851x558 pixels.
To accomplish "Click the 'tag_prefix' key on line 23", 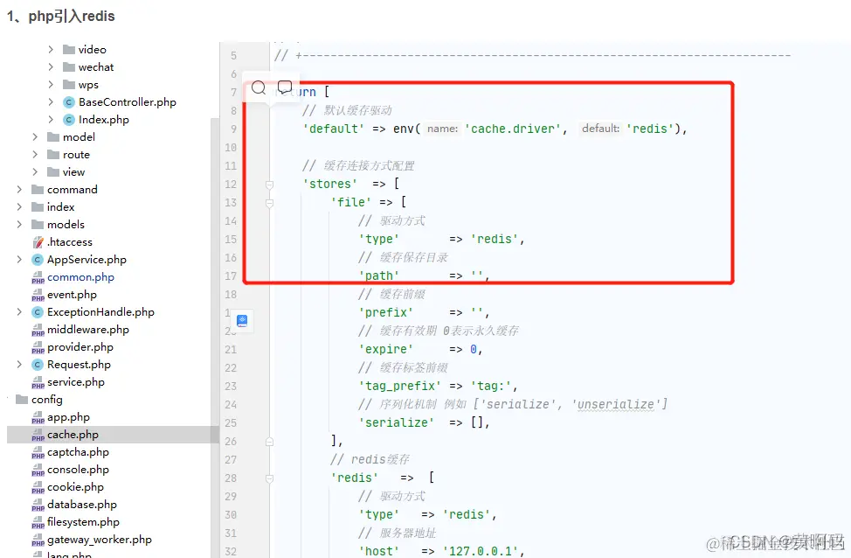I will [x=400, y=387].
